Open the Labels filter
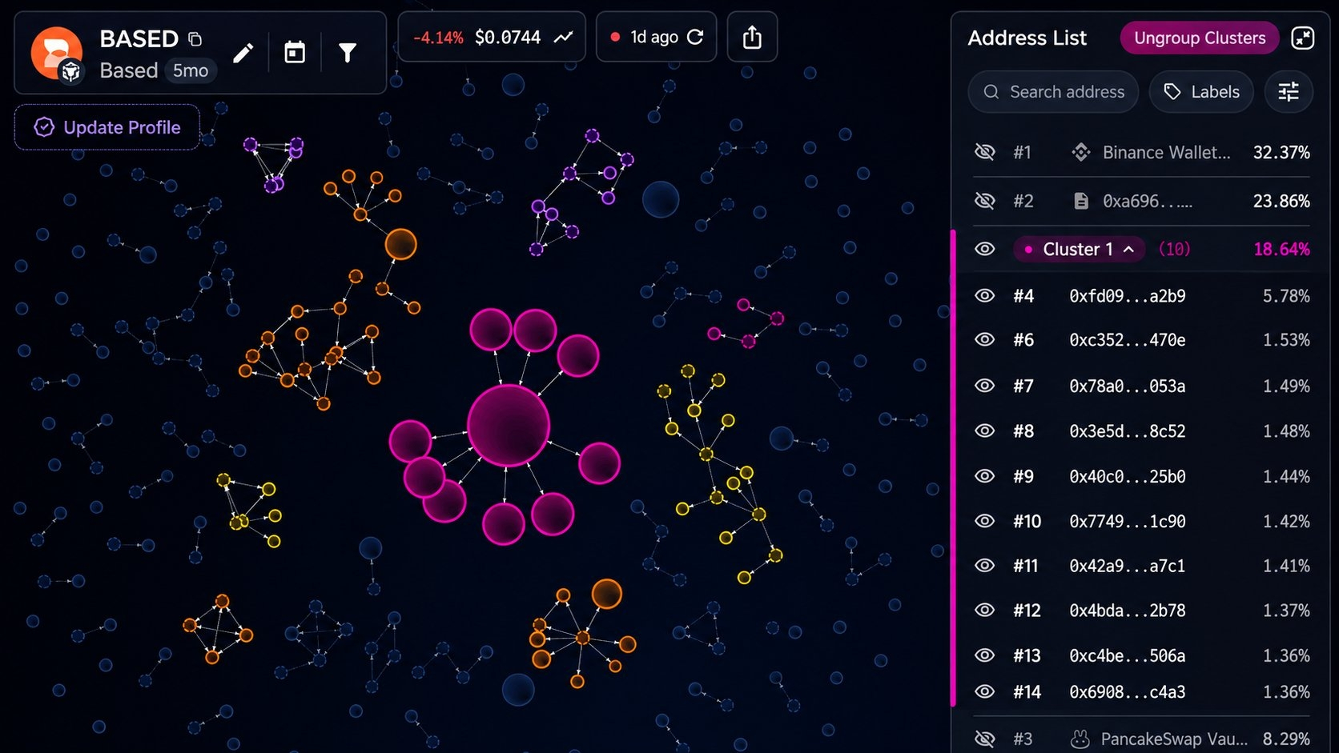The width and height of the screenshot is (1339, 753). 1201,92
